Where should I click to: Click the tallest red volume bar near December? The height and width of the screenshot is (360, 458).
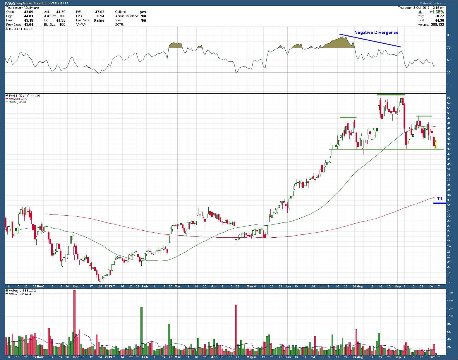coord(74,322)
